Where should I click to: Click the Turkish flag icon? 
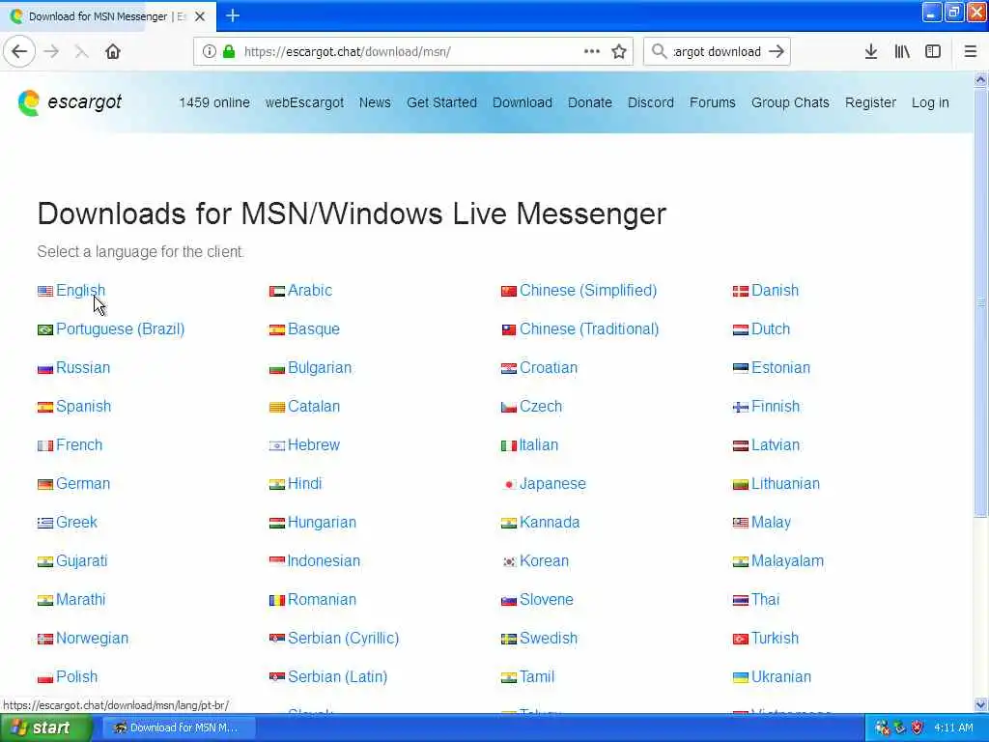coord(740,640)
